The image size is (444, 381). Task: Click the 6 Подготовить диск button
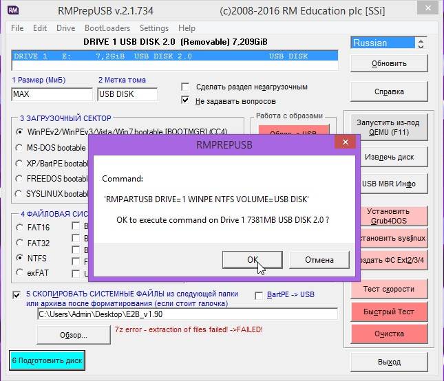(47, 360)
